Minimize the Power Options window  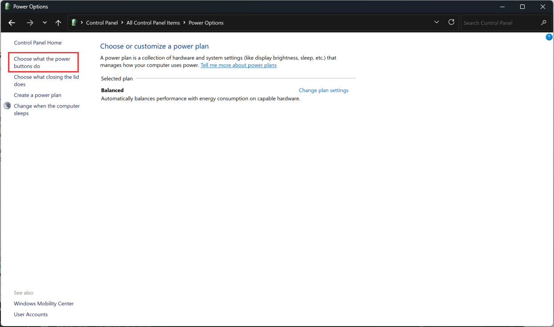click(502, 7)
